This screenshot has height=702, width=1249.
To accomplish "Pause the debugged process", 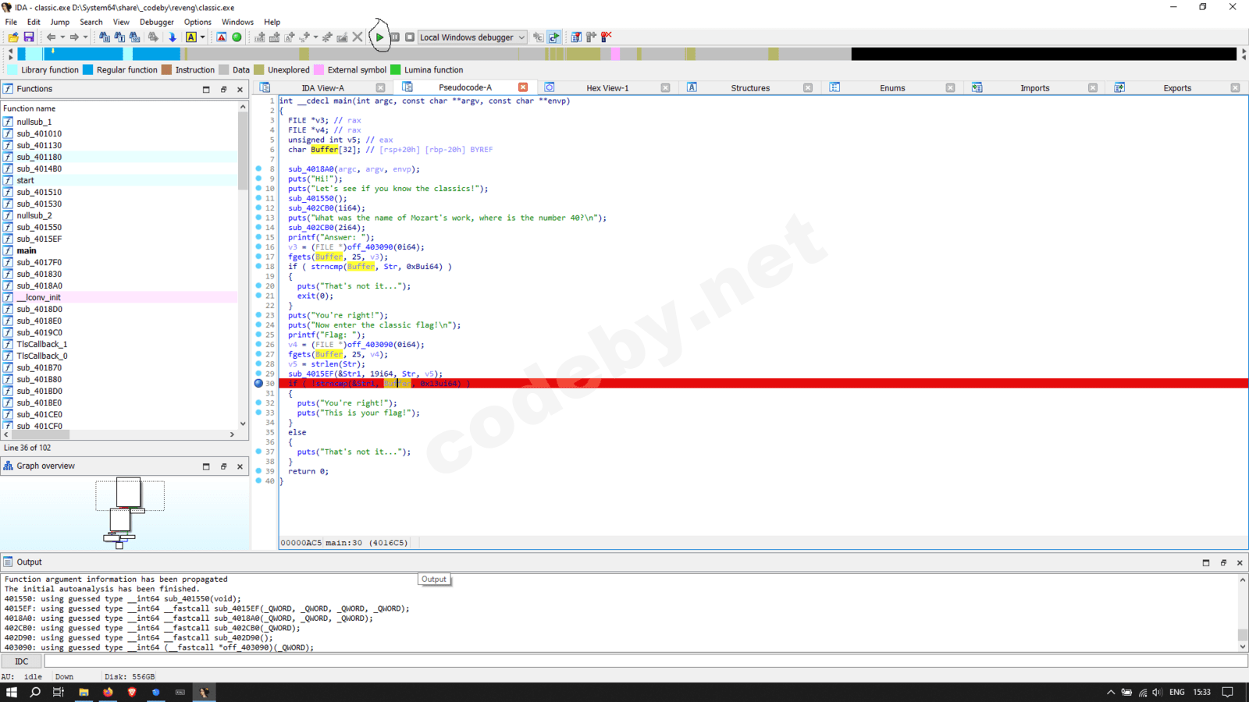I will point(395,37).
